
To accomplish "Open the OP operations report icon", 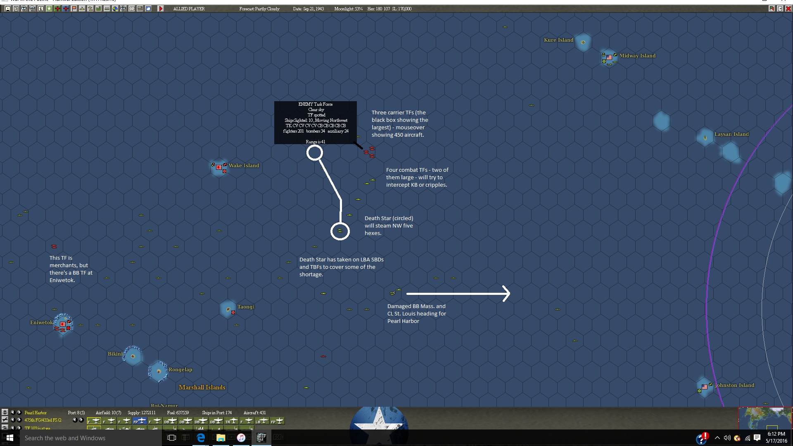I will tap(132, 9).
